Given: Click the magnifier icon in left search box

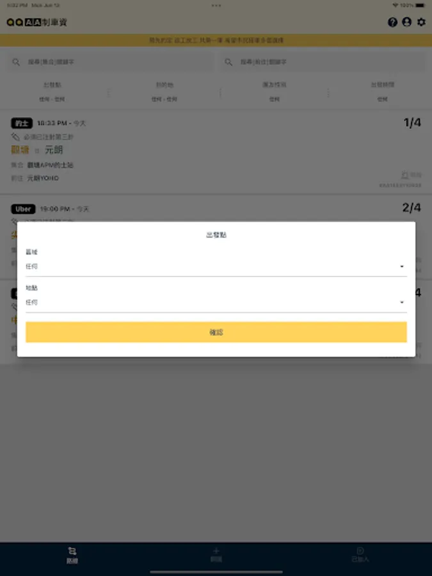Looking at the screenshot, I should [16, 62].
